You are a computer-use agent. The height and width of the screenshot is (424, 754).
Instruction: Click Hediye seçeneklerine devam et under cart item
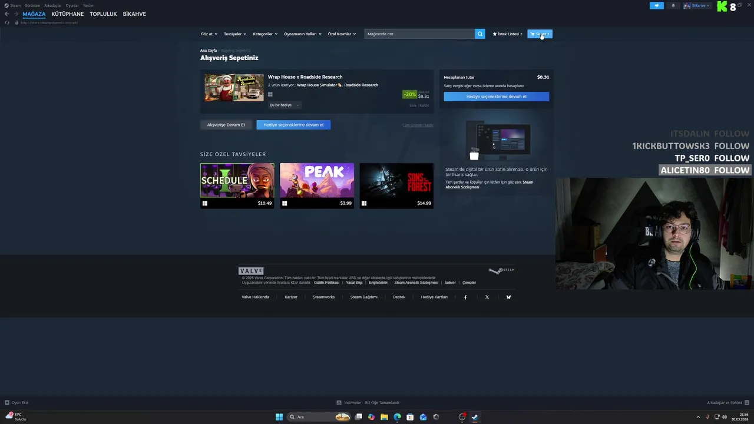[293, 125]
